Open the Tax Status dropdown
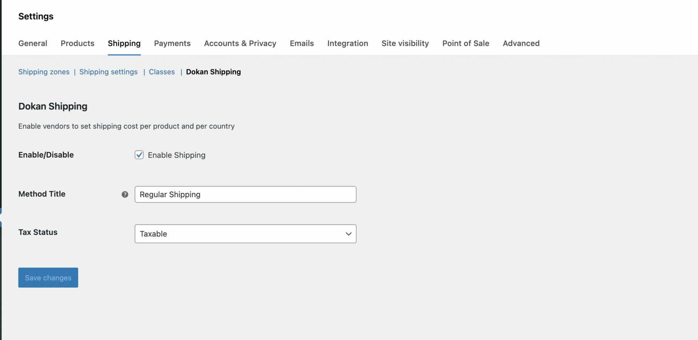Viewport: 698px width, 340px height. pos(245,234)
